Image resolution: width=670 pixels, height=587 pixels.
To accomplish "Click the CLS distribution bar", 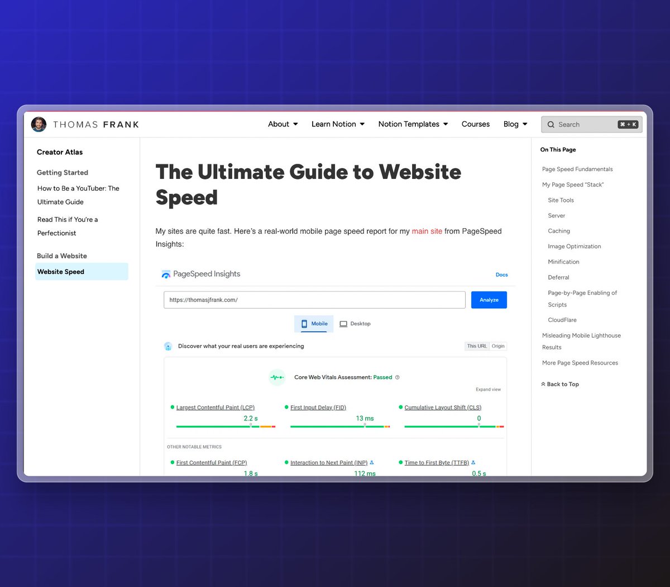I will point(454,427).
